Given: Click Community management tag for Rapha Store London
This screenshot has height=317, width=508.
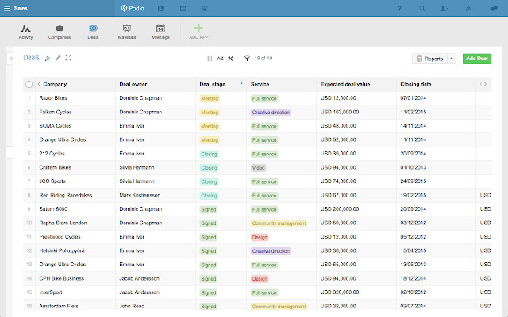Looking at the screenshot, I should [x=279, y=223].
